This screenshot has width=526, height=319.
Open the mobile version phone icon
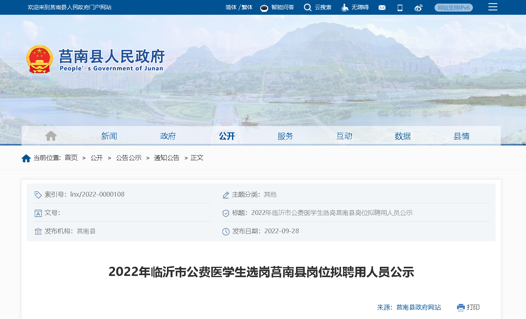point(400,8)
